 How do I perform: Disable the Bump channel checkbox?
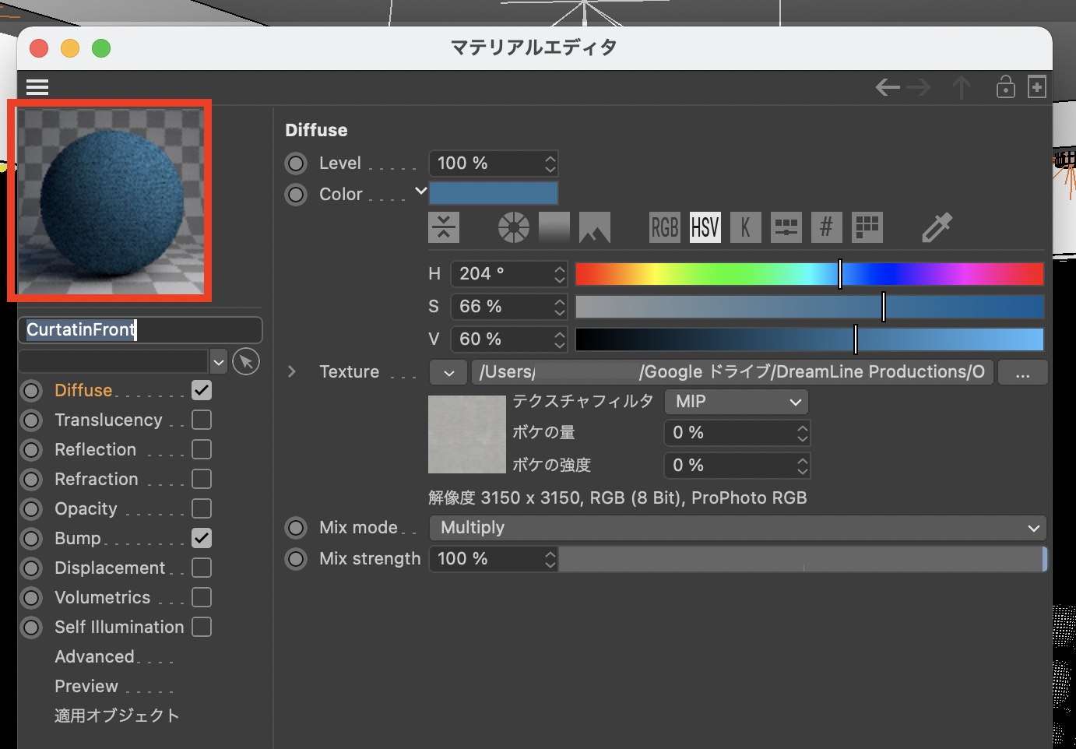202,538
